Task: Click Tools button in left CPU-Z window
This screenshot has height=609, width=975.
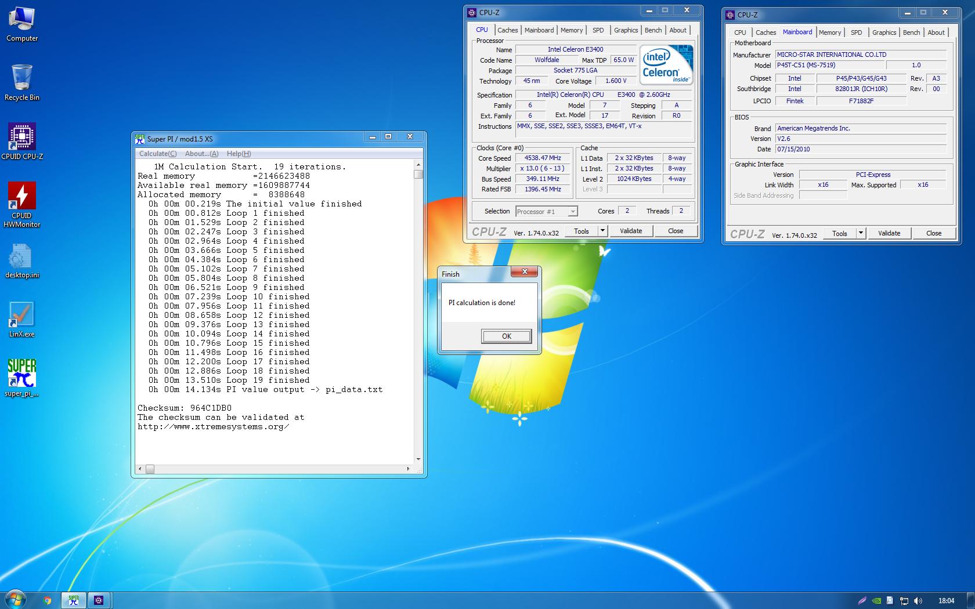Action: coord(582,231)
